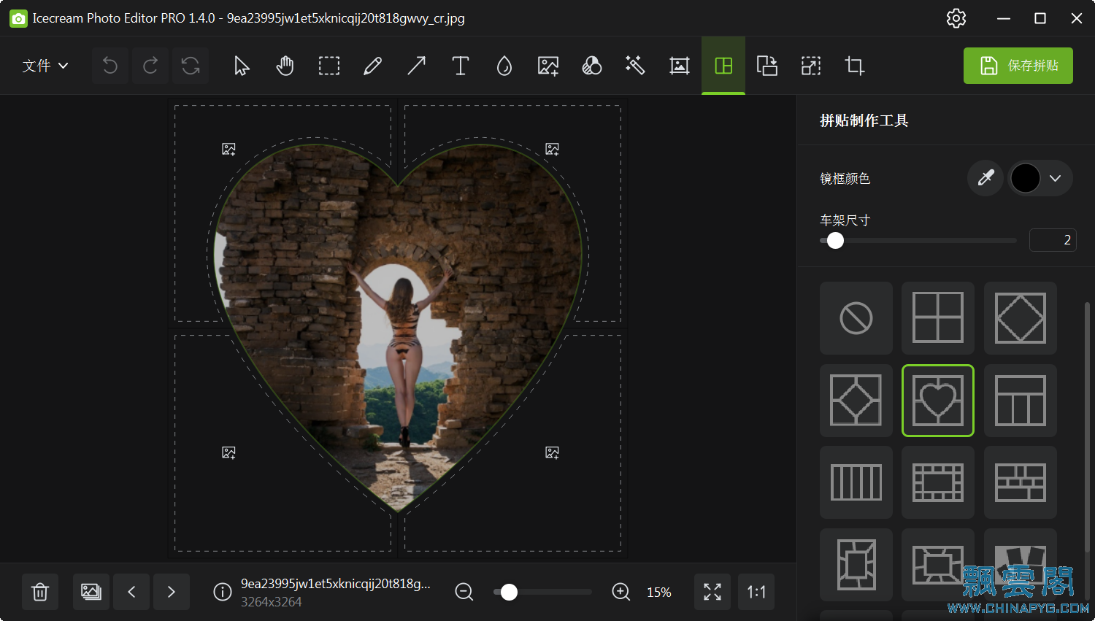Screen dimensions: 1095x621
Task: Click the layouts panel scrollbar
Action: tap(1087, 427)
